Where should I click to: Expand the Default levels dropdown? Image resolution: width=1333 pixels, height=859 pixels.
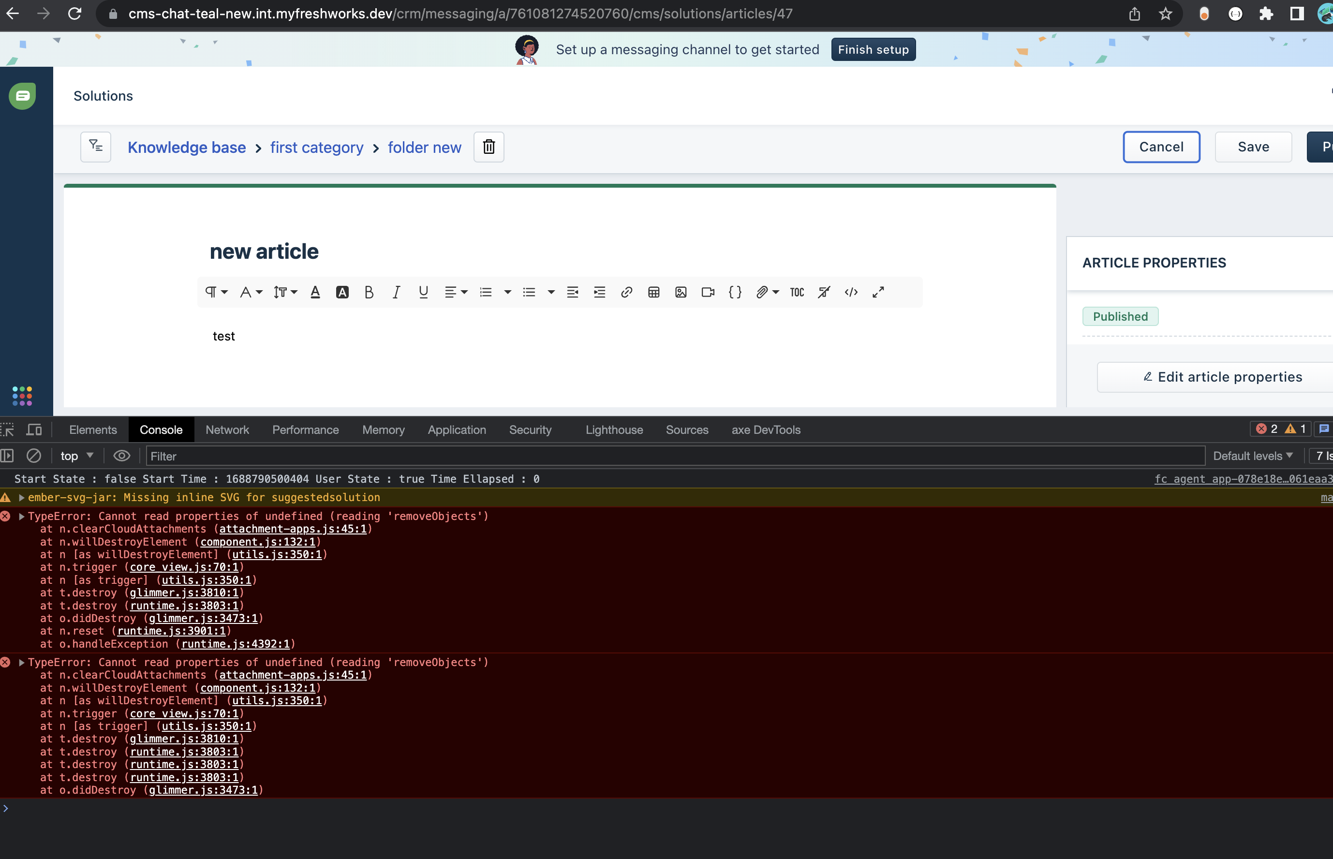1253,456
